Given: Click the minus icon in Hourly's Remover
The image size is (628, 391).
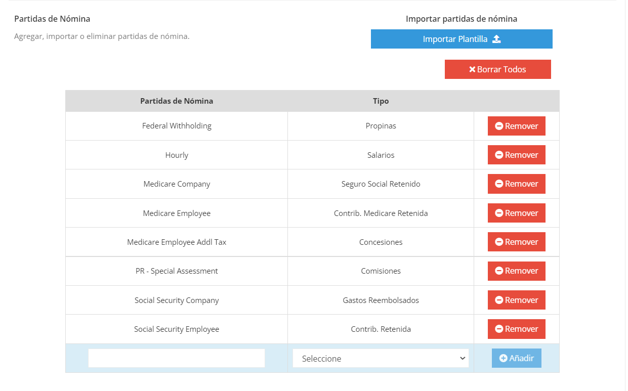Looking at the screenshot, I should [499, 155].
